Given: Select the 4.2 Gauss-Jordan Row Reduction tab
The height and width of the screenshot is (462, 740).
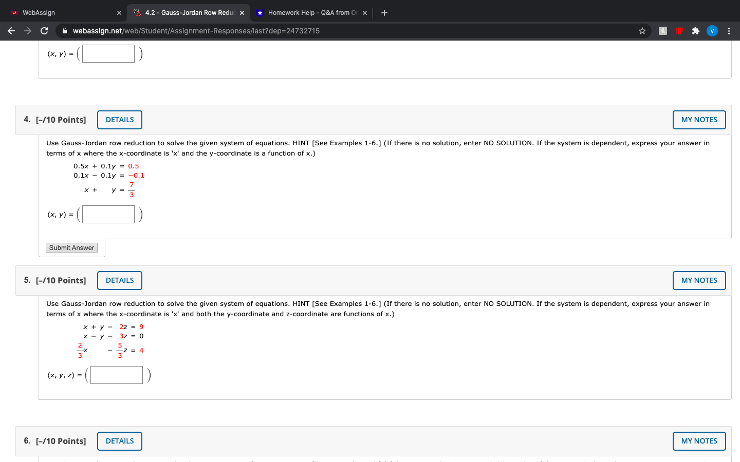Looking at the screenshot, I should (x=189, y=13).
